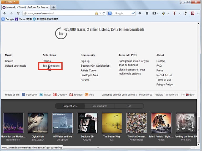The width and height of the screenshot is (202, 152).
Task: Click the Google+ follow icon
Action: (x=55, y=95)
